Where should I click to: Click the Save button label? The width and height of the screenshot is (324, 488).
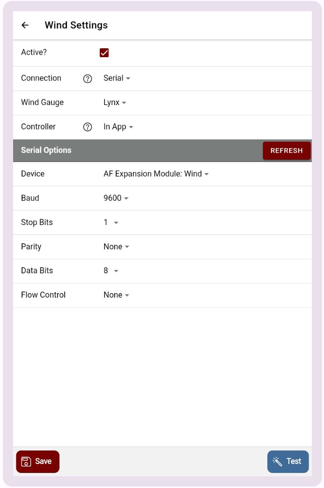43,461
